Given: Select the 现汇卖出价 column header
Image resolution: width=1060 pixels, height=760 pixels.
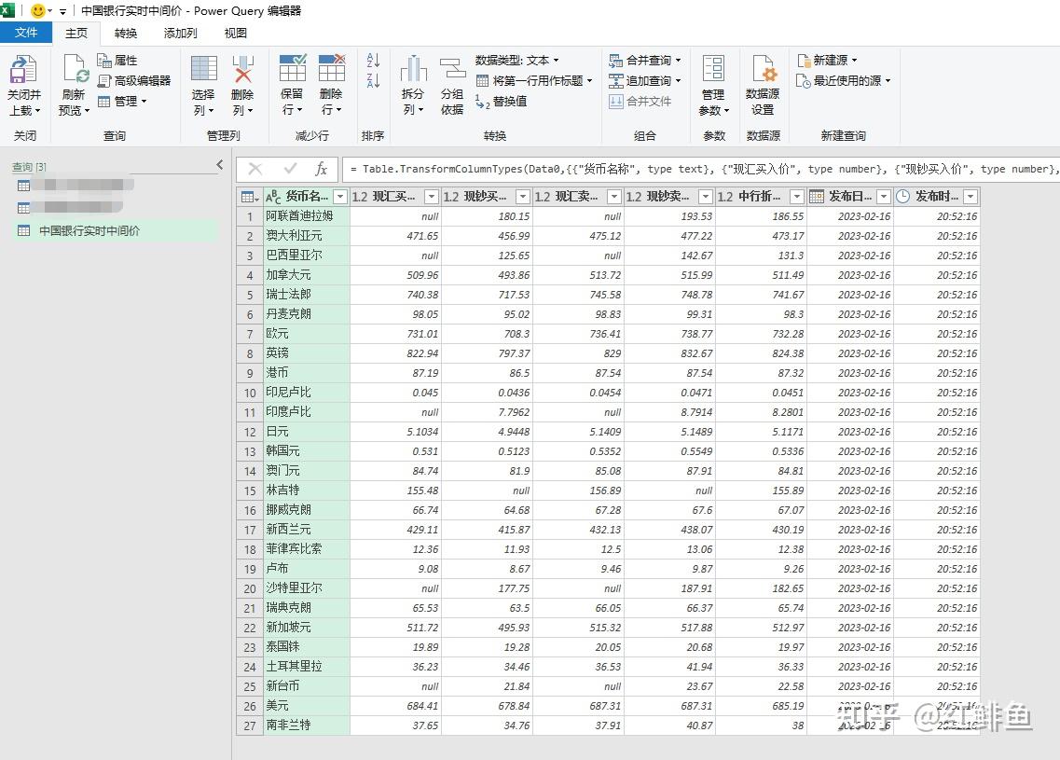Looking at the screenshot, I should tap(578, 197).
